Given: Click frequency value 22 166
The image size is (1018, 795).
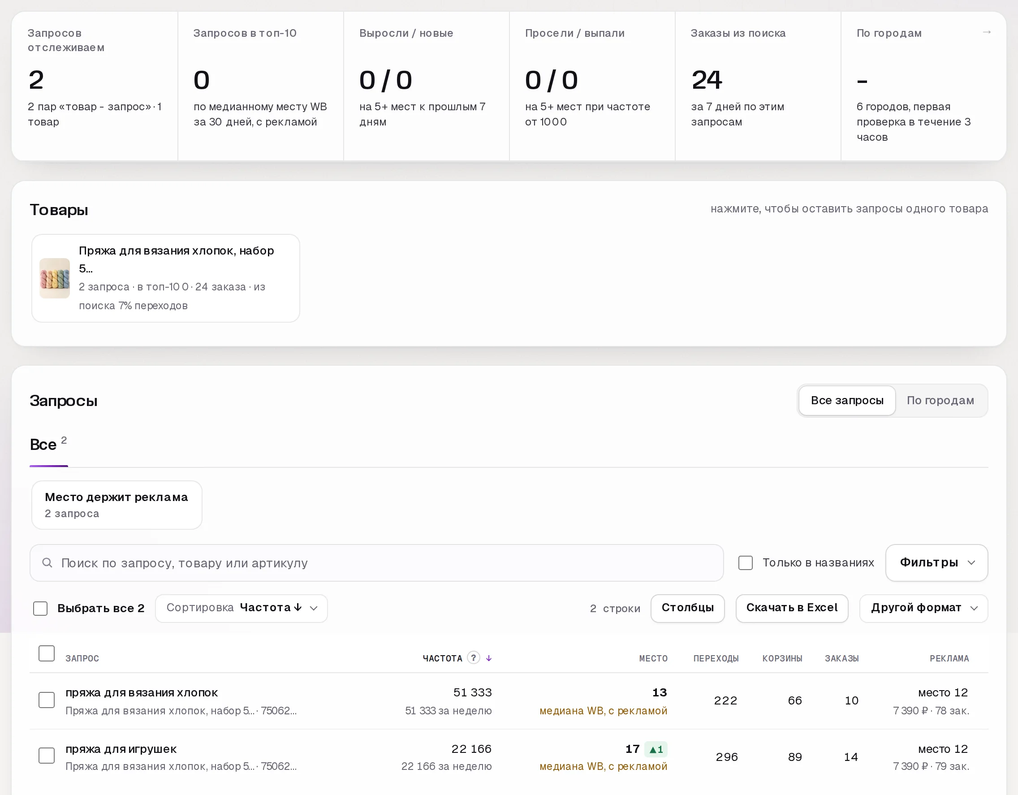Looking at the screenshot, I should coord(471,749).
